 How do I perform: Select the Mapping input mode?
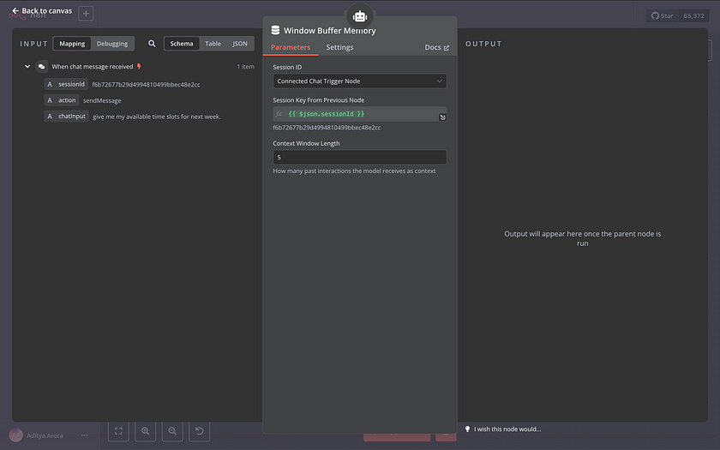click(x=72, y=44)
